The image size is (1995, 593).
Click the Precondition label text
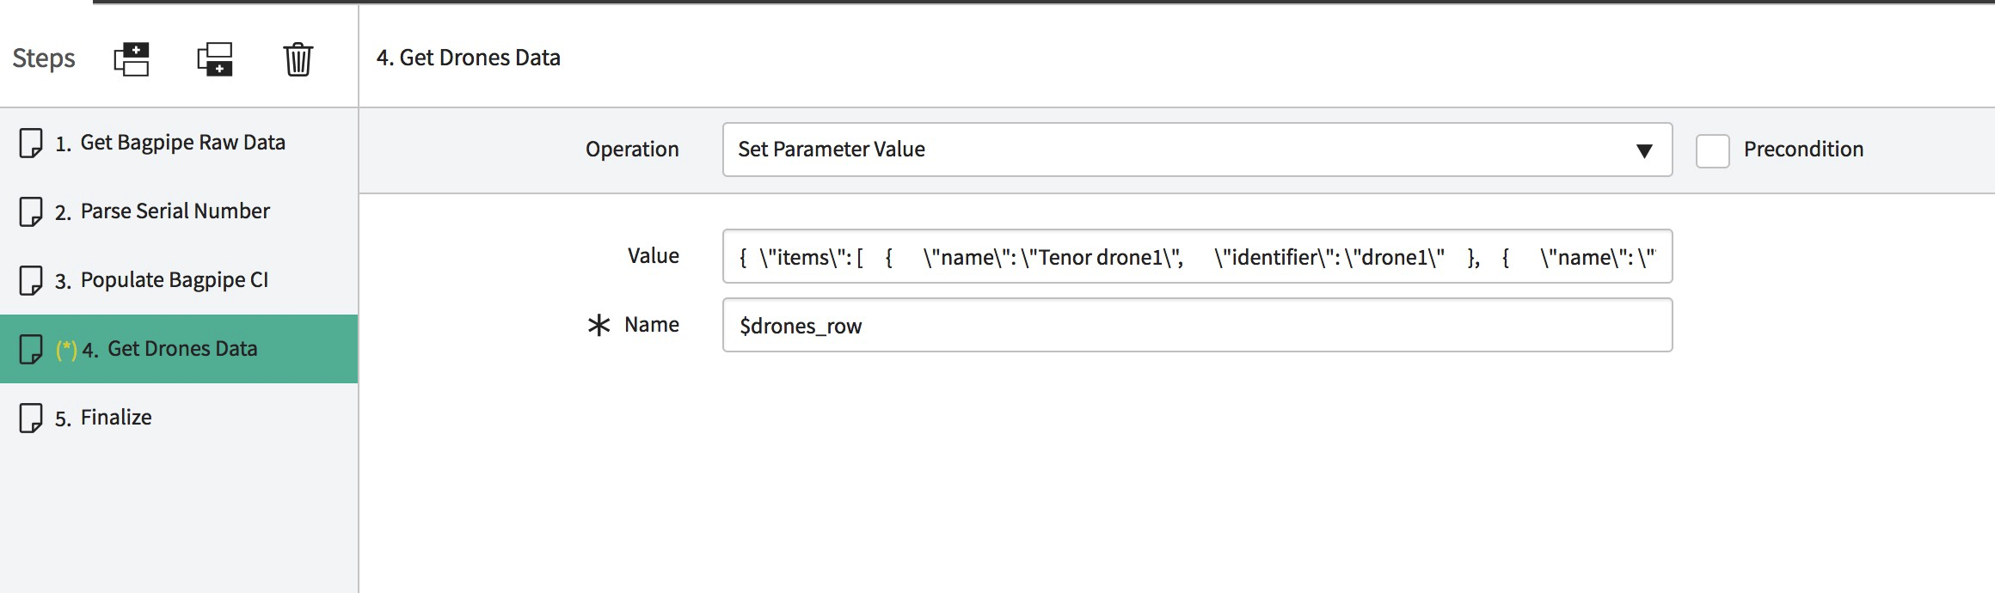1803,150
